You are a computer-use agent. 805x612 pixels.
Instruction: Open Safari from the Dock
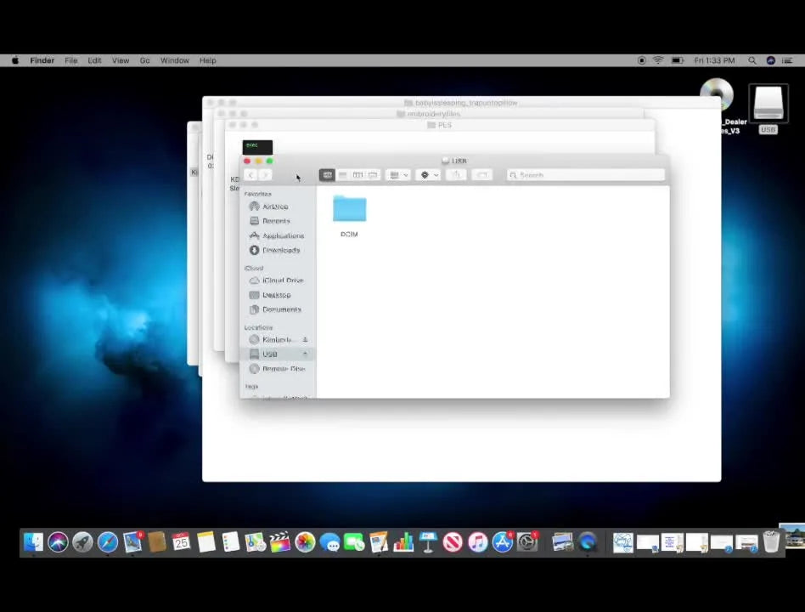click(x=108, y=542)
